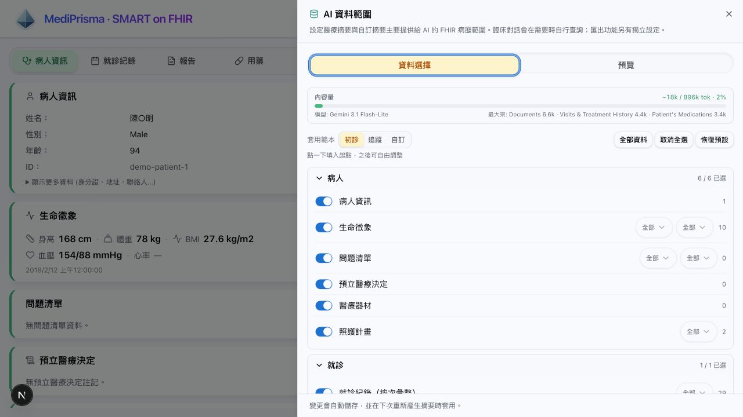Open the left 全部 dropdown for 生命徵象
Image resolution: width=743 pixels, height=417 pixels.
click(654, 228)
